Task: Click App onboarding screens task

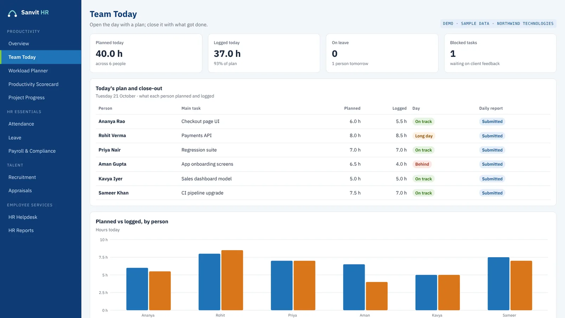Action: (x=207, y=164)
